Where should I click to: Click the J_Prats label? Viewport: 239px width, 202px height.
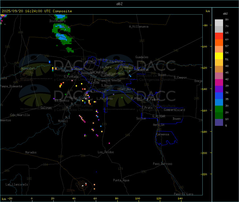[147, 108]
